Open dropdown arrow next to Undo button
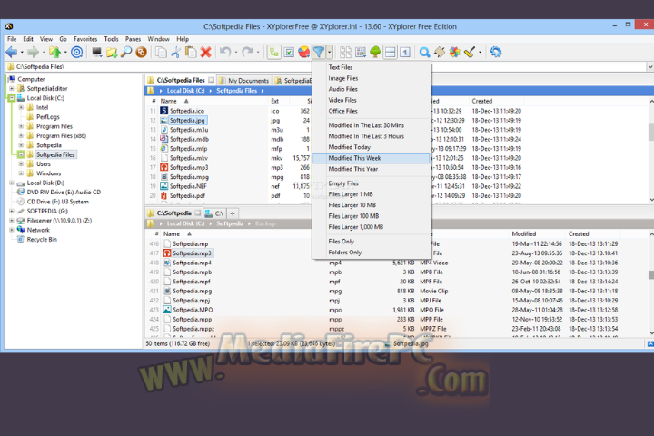 236,53
